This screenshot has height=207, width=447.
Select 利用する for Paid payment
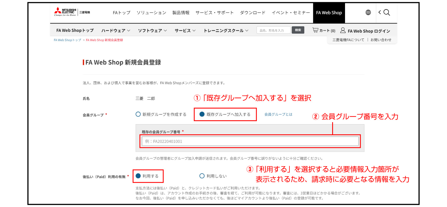[138, 176]
